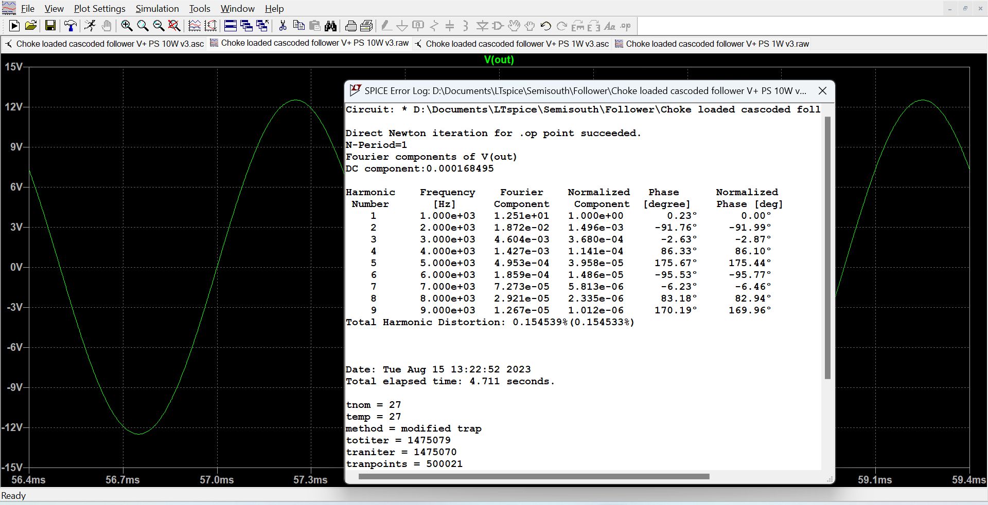Click the Mirror component icon
This screenshot has height=505, width=988.
point(594,26)
